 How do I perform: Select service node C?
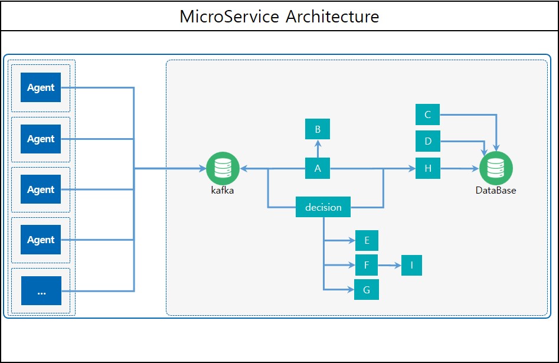coord(428,115)
